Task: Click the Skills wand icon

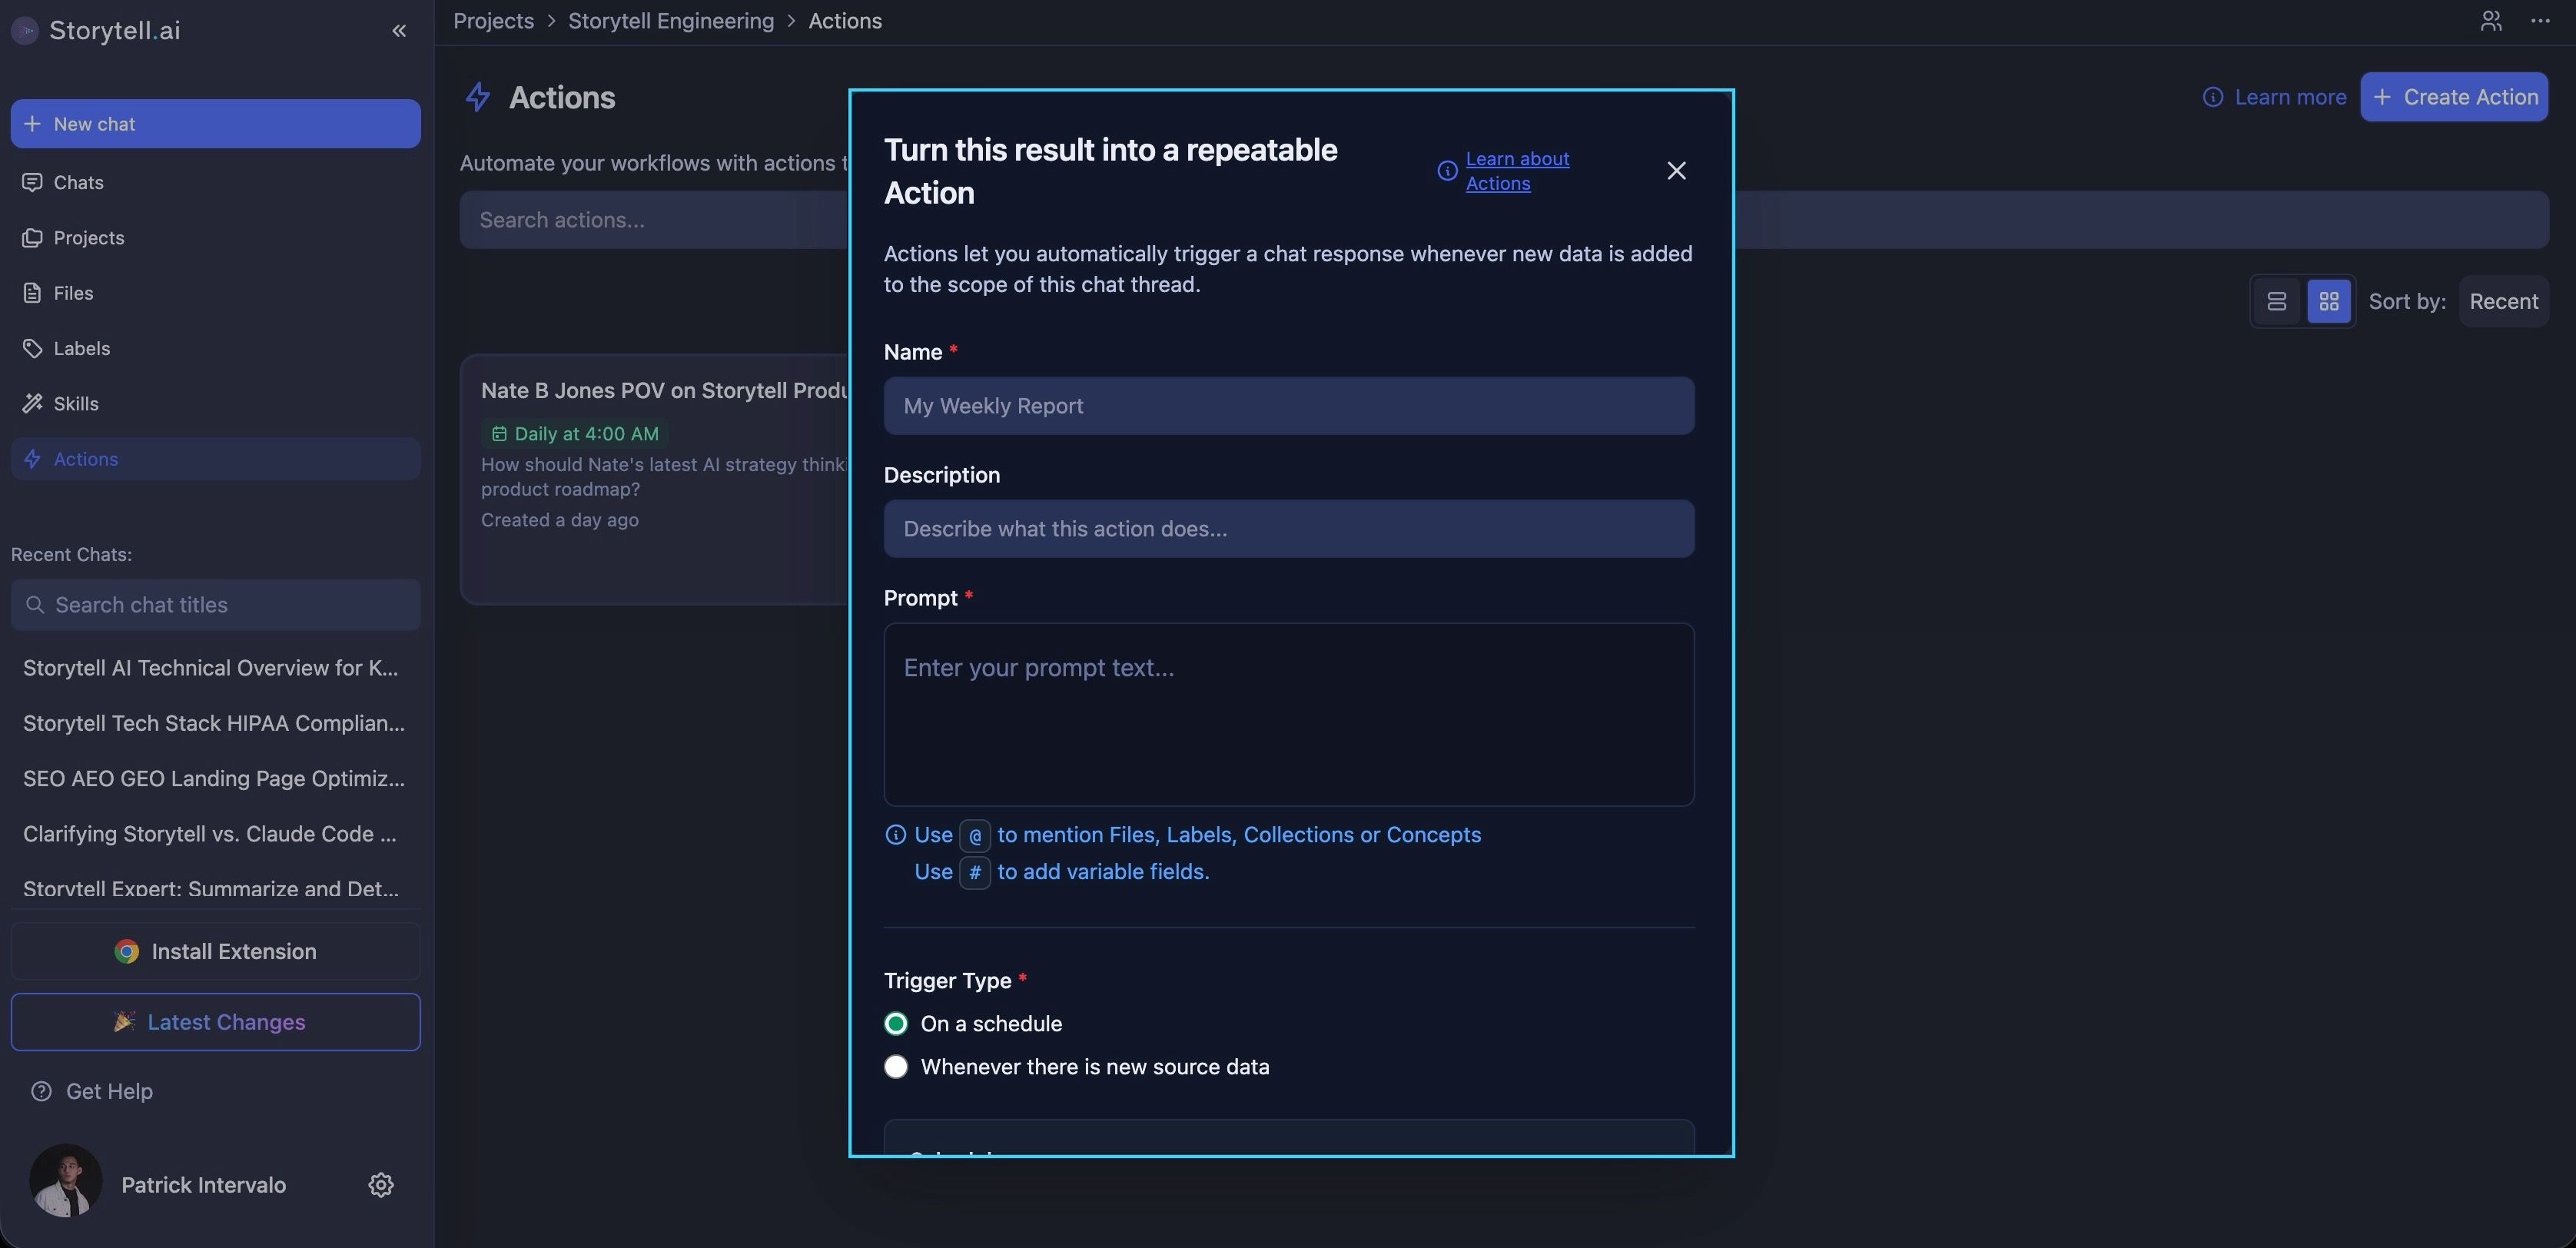Action: point(33,404)
